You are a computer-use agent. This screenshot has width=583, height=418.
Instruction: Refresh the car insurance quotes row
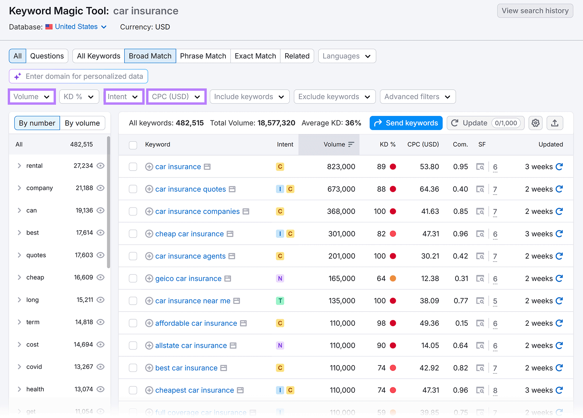click(559, 189)
